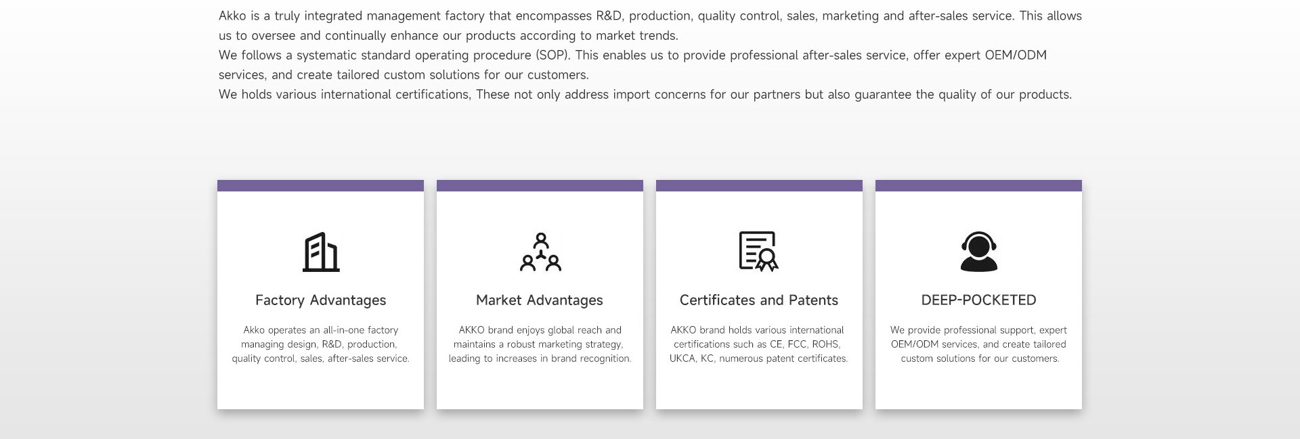Click purple bar atop Certificates and Patents card

759,186
